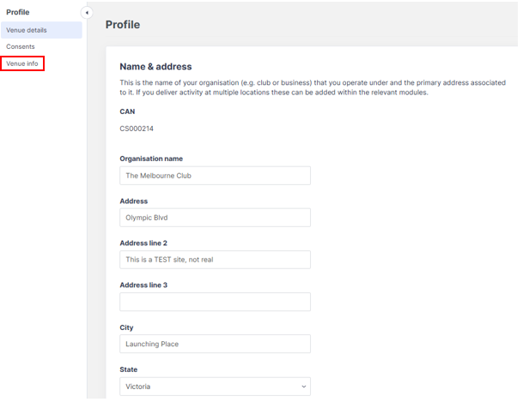Click the City label text
The width and height of the screenshot is (523, 402).
(x=126, y=327)
